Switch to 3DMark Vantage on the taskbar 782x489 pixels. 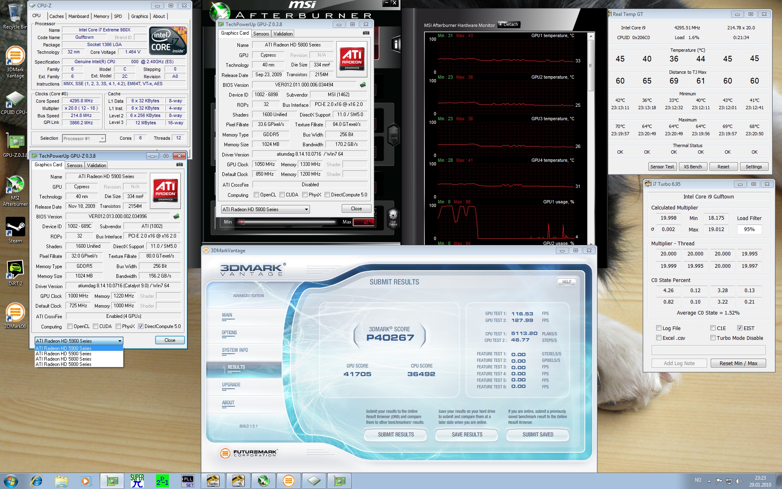pos(289,481)
